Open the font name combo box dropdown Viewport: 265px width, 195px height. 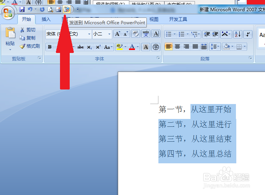[x=89, y=34]
